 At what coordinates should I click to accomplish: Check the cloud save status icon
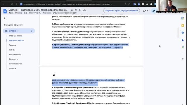pos(84,10)
